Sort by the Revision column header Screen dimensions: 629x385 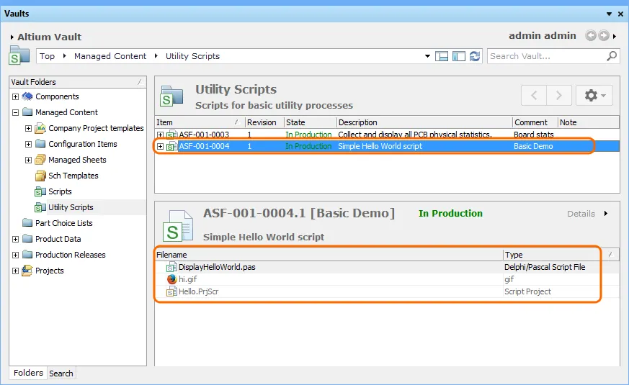coord(264,122)
